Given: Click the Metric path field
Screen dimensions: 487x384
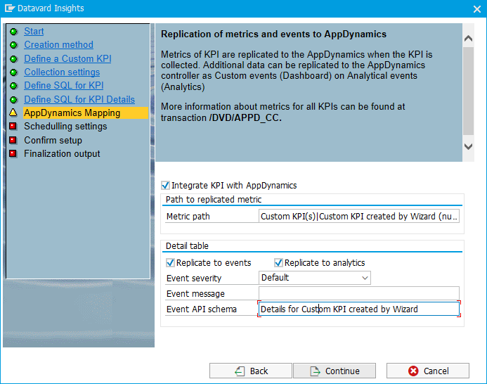Looking at the screenshot, I should point(358,217).
